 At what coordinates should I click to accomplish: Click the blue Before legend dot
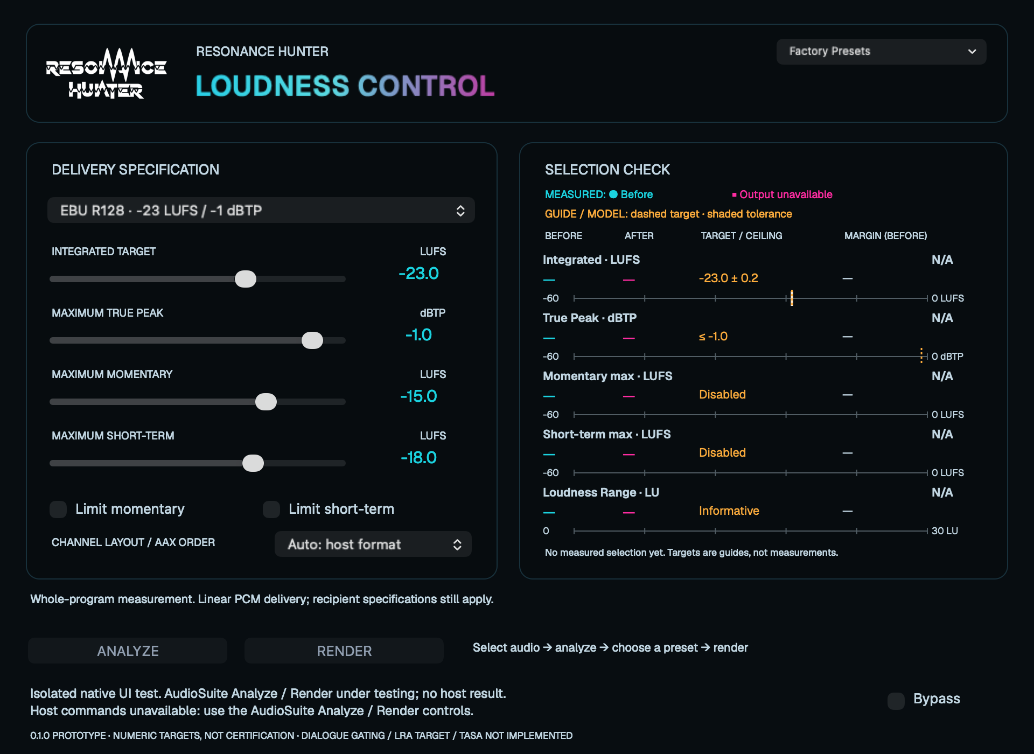tap(613, 194)
